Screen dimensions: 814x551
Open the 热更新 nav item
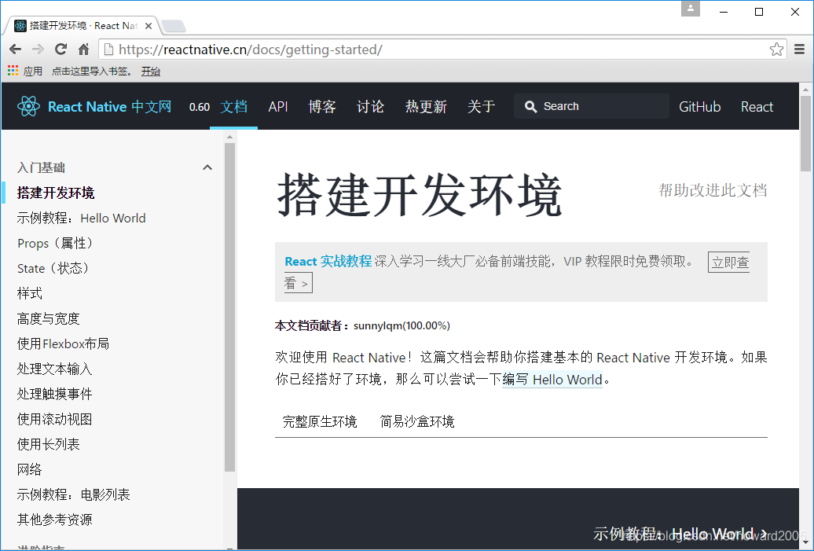pyautogui.click(x=426, y=107)
